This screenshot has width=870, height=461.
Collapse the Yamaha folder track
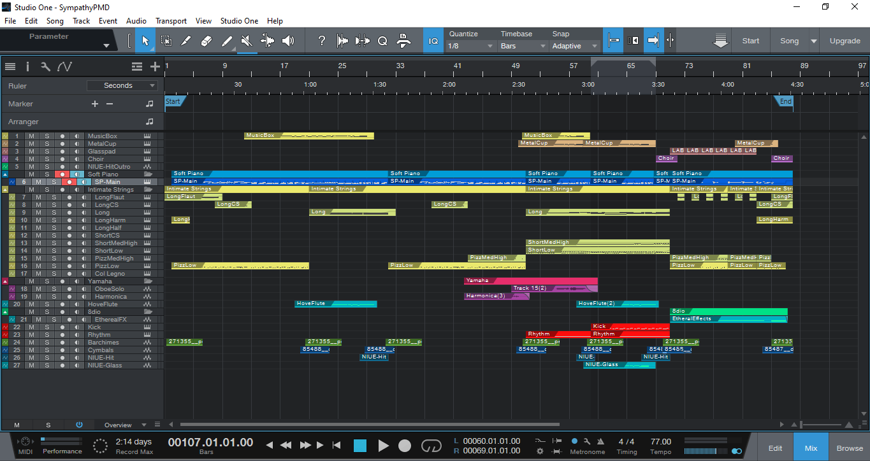pyautogui.click(x=5, y=281)
